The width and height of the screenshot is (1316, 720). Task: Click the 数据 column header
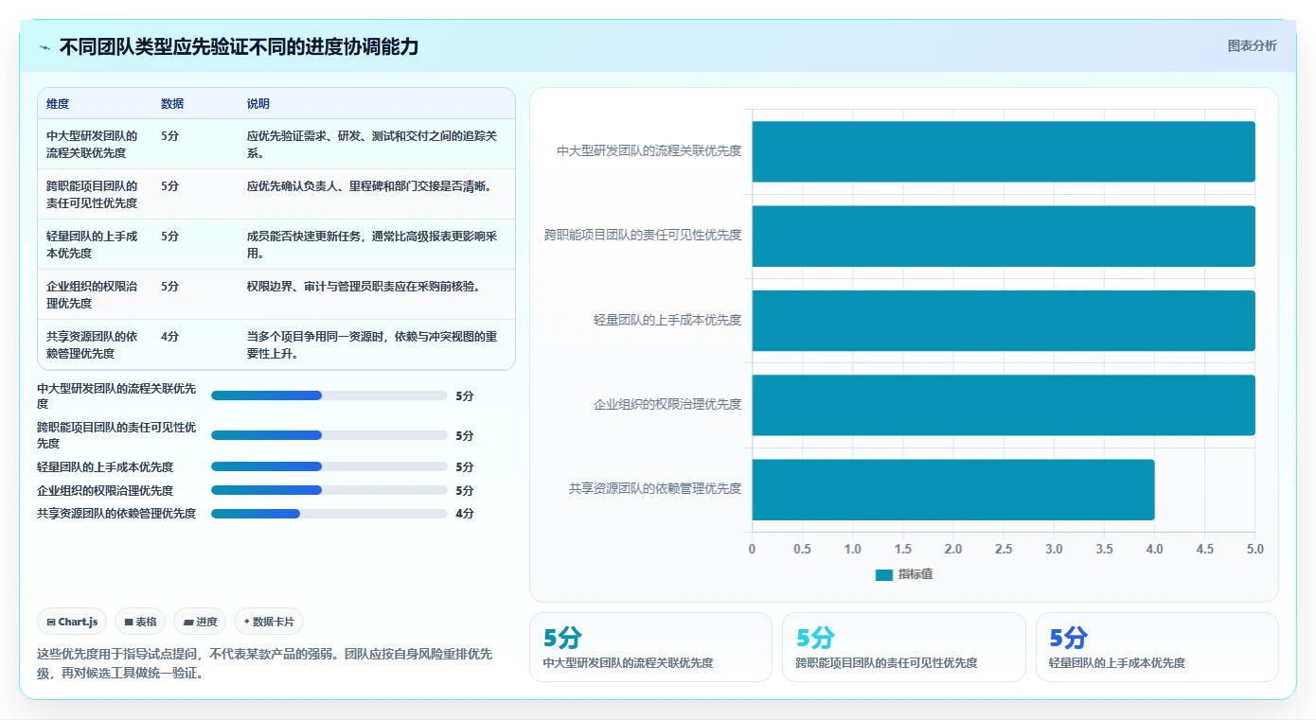[172, 104]
